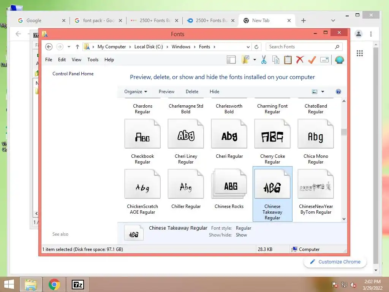Click the change view icon

click(314, 92)
